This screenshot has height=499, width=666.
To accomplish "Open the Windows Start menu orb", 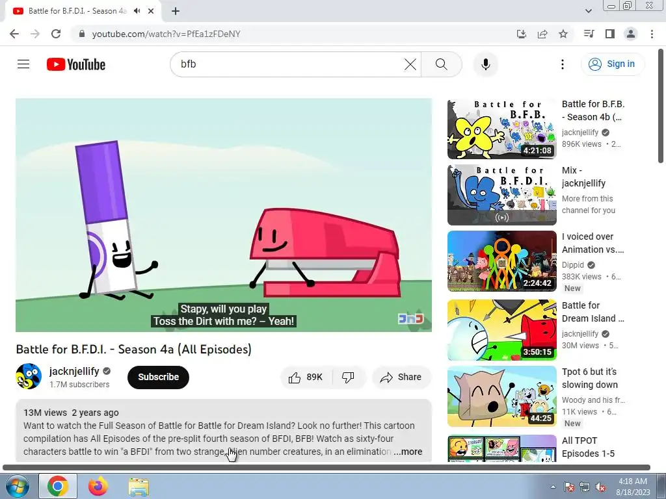I will coord(18,486).
